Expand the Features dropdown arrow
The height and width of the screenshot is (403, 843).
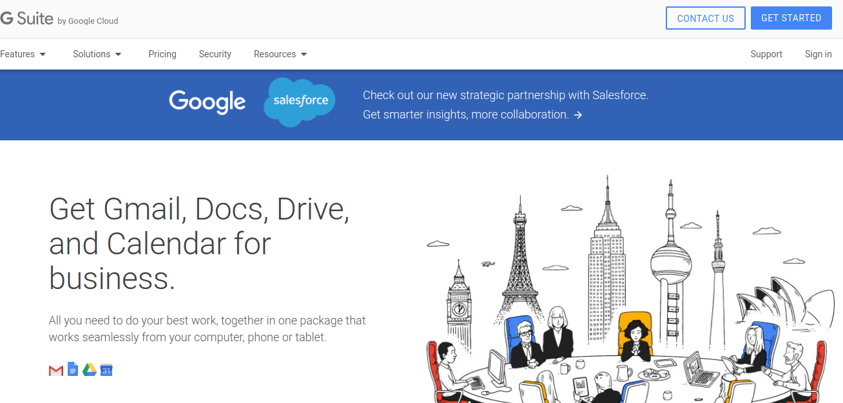coord(43,55)
